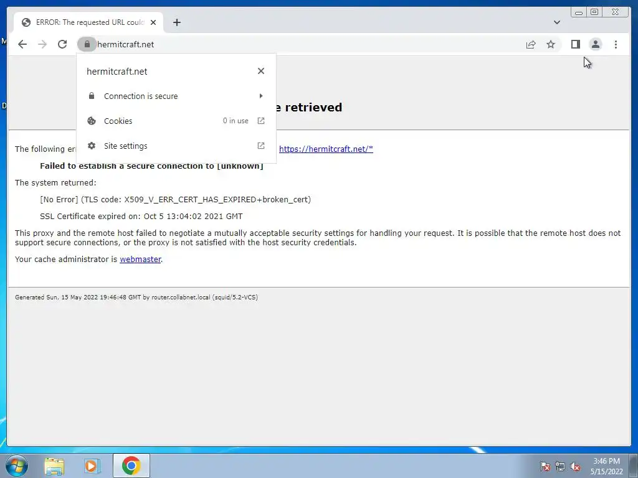638x478 pixels.
Task: Click the Show desktop strip
Action: (634, 466)
